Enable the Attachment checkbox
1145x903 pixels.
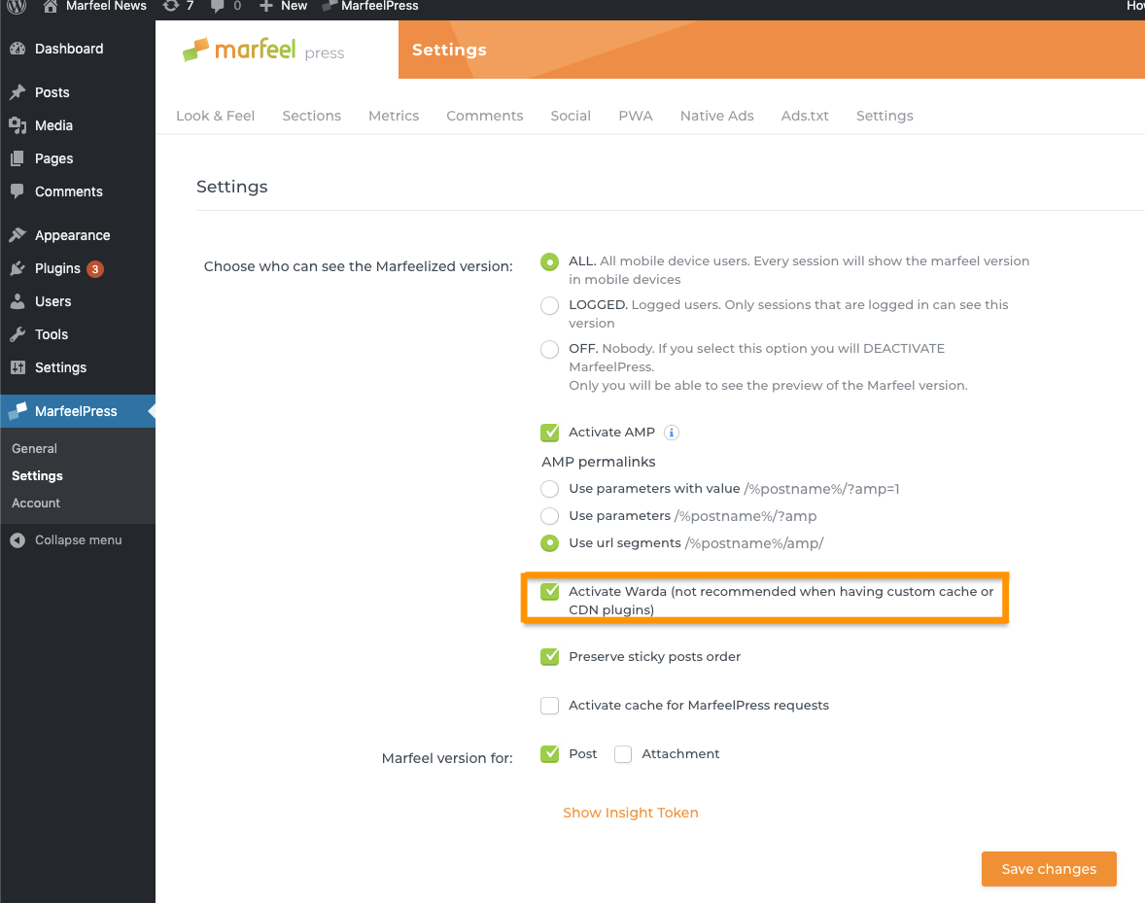(x=623, y=754)
